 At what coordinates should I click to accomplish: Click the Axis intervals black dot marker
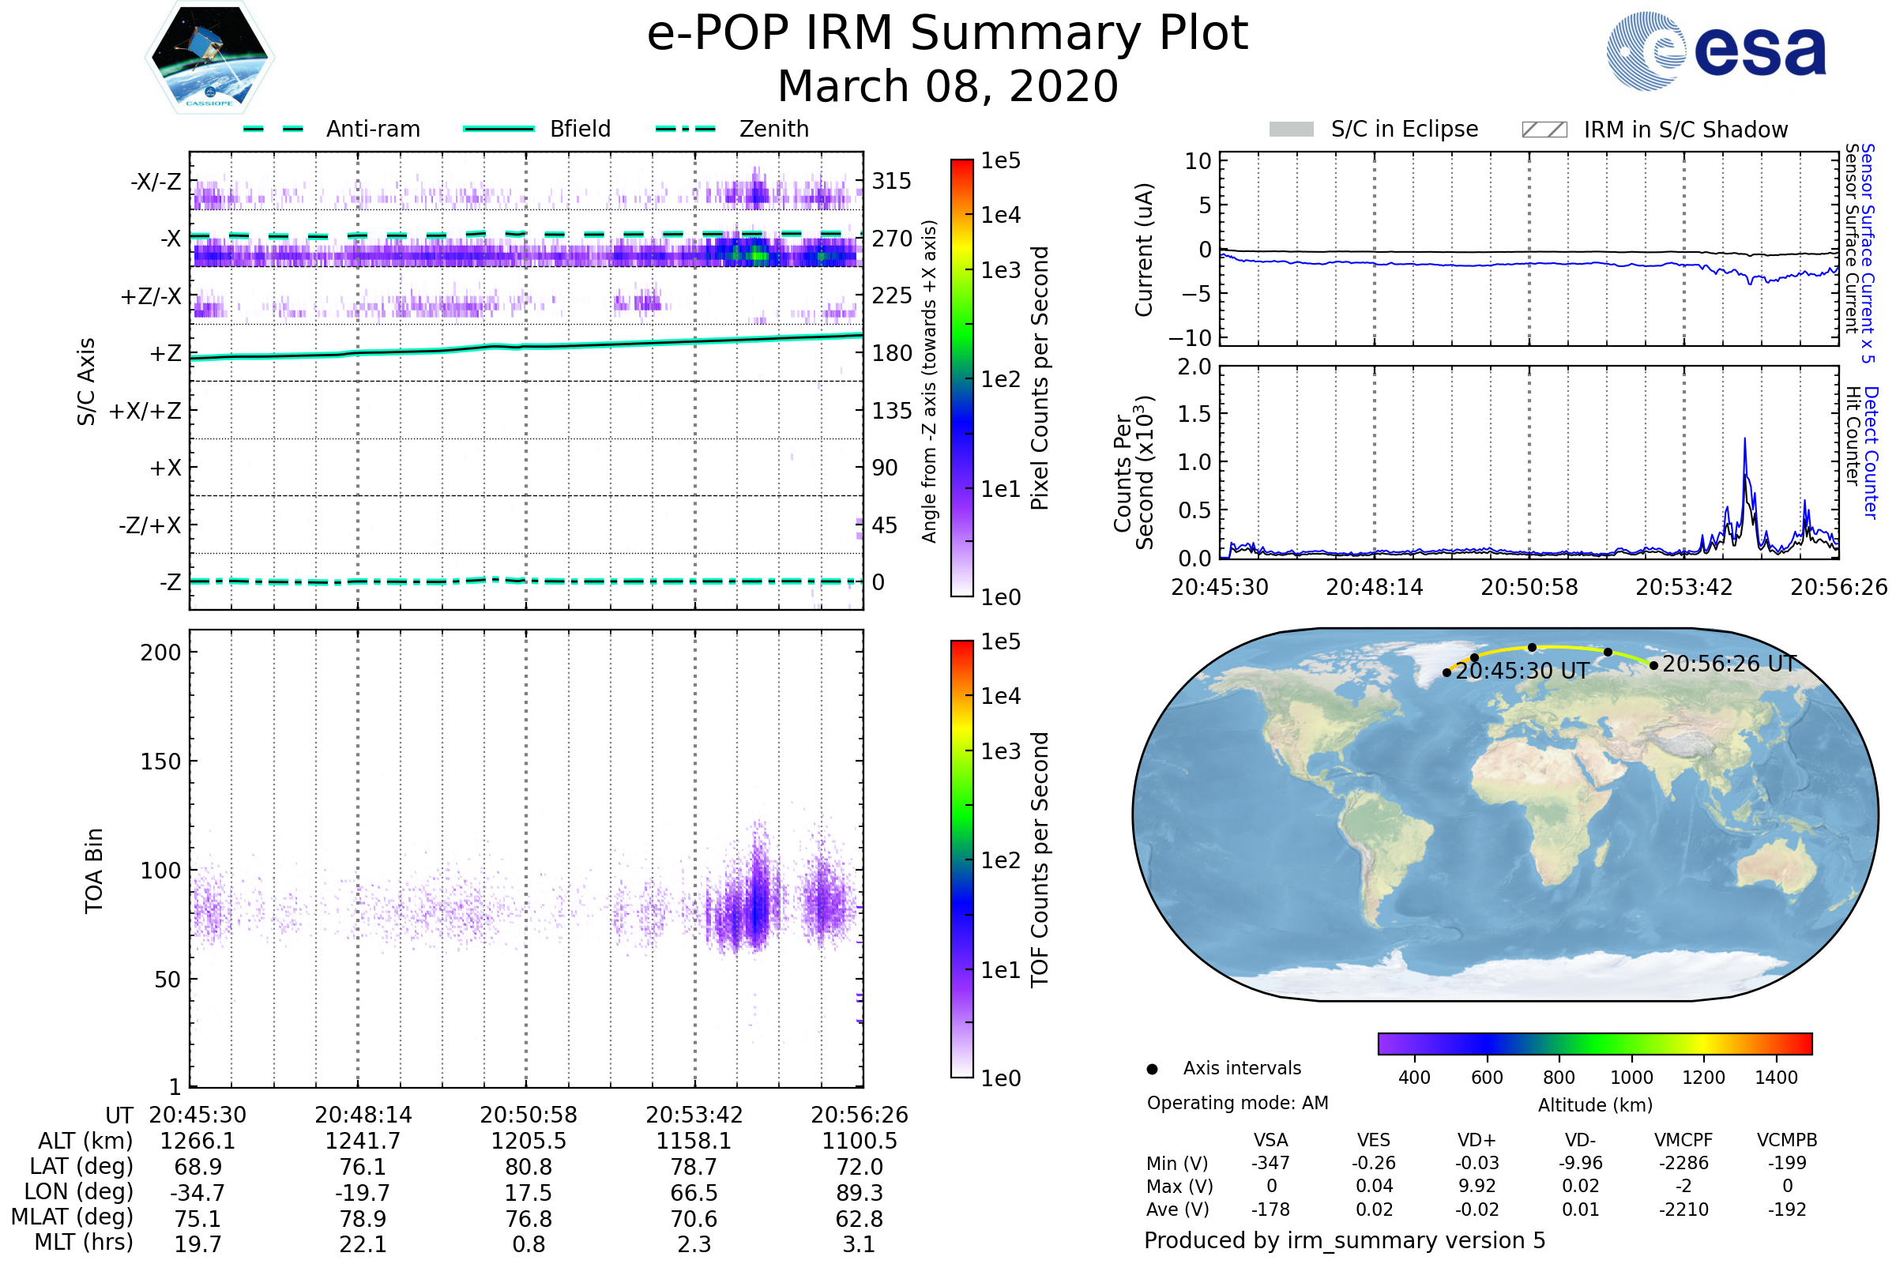(1153, 1070)
